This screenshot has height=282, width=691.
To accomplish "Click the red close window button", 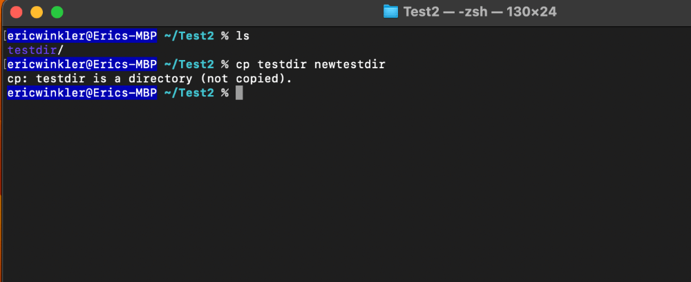I will [17, 12].
